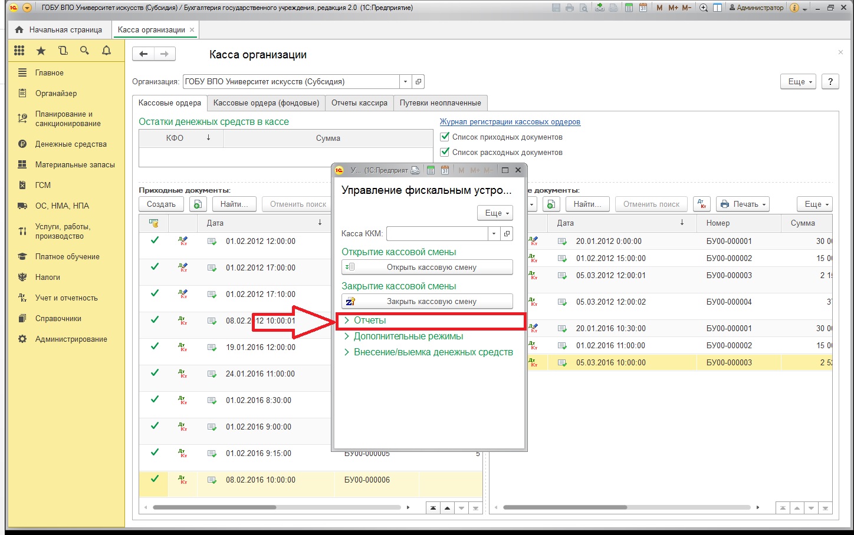The height and width of the screenshot is (535, 854).
Task: Open Еще dropdown in fiscal dialog
Action: (x=495, y=213)
